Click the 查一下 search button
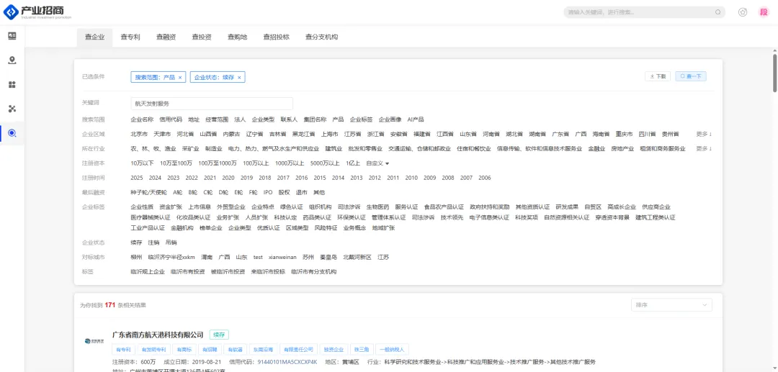 (x=691, y=76)
